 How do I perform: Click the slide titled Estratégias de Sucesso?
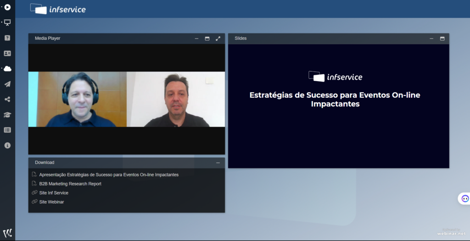tap(338, 106)
